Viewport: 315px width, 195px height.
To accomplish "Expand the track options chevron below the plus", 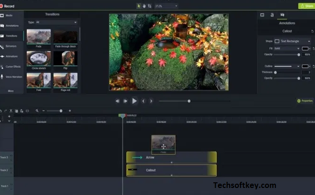I will [x=9, y=121].
